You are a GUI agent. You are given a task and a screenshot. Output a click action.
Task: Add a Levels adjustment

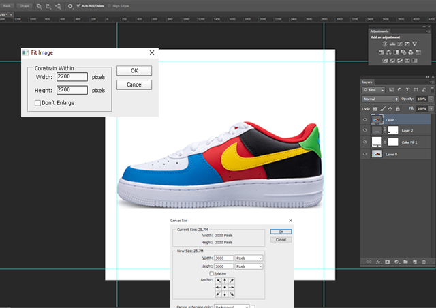[x=392, y=44]
